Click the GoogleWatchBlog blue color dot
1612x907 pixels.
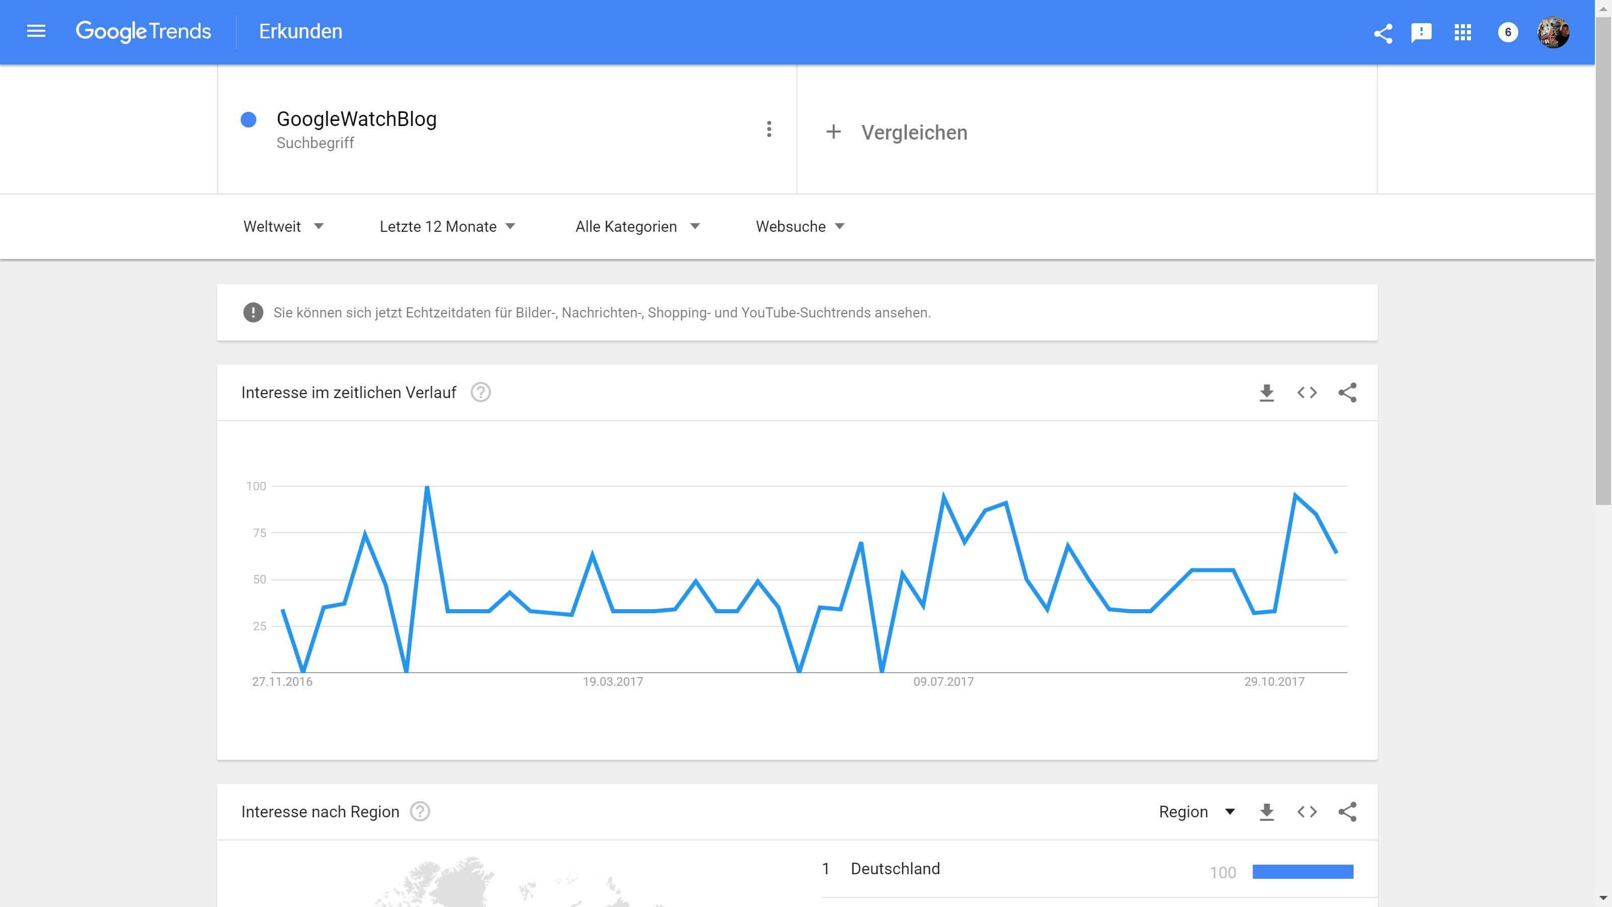(x=248, y=119)
